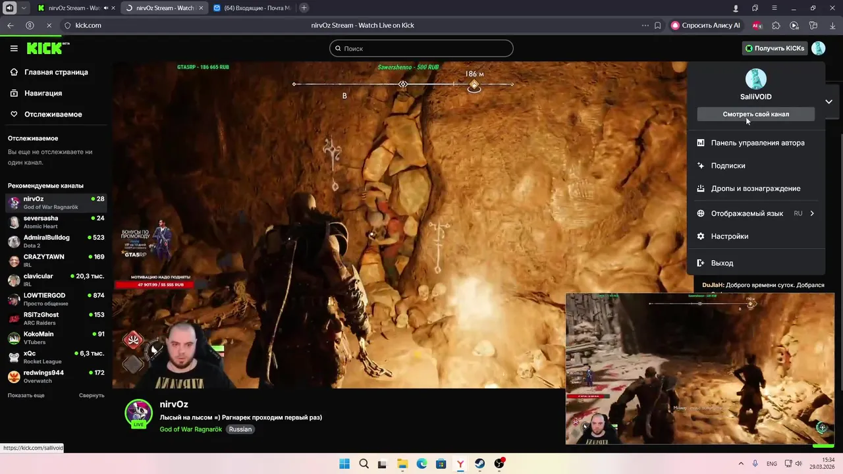Viewport: 843px width, 474px height.
Task: Click the Russian language tag
Action: point(240,429)
